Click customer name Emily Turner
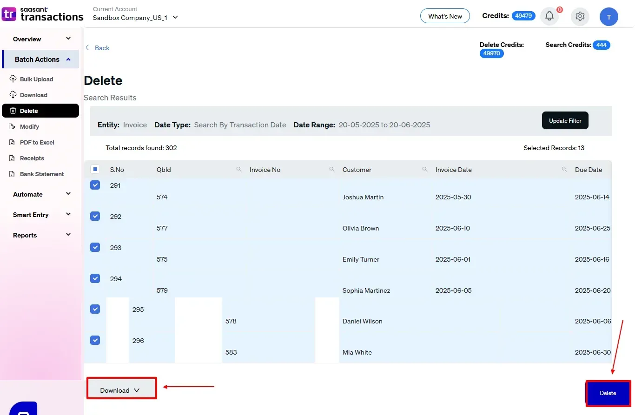Viewport: 635px width, 415px height. pos(361,259)
